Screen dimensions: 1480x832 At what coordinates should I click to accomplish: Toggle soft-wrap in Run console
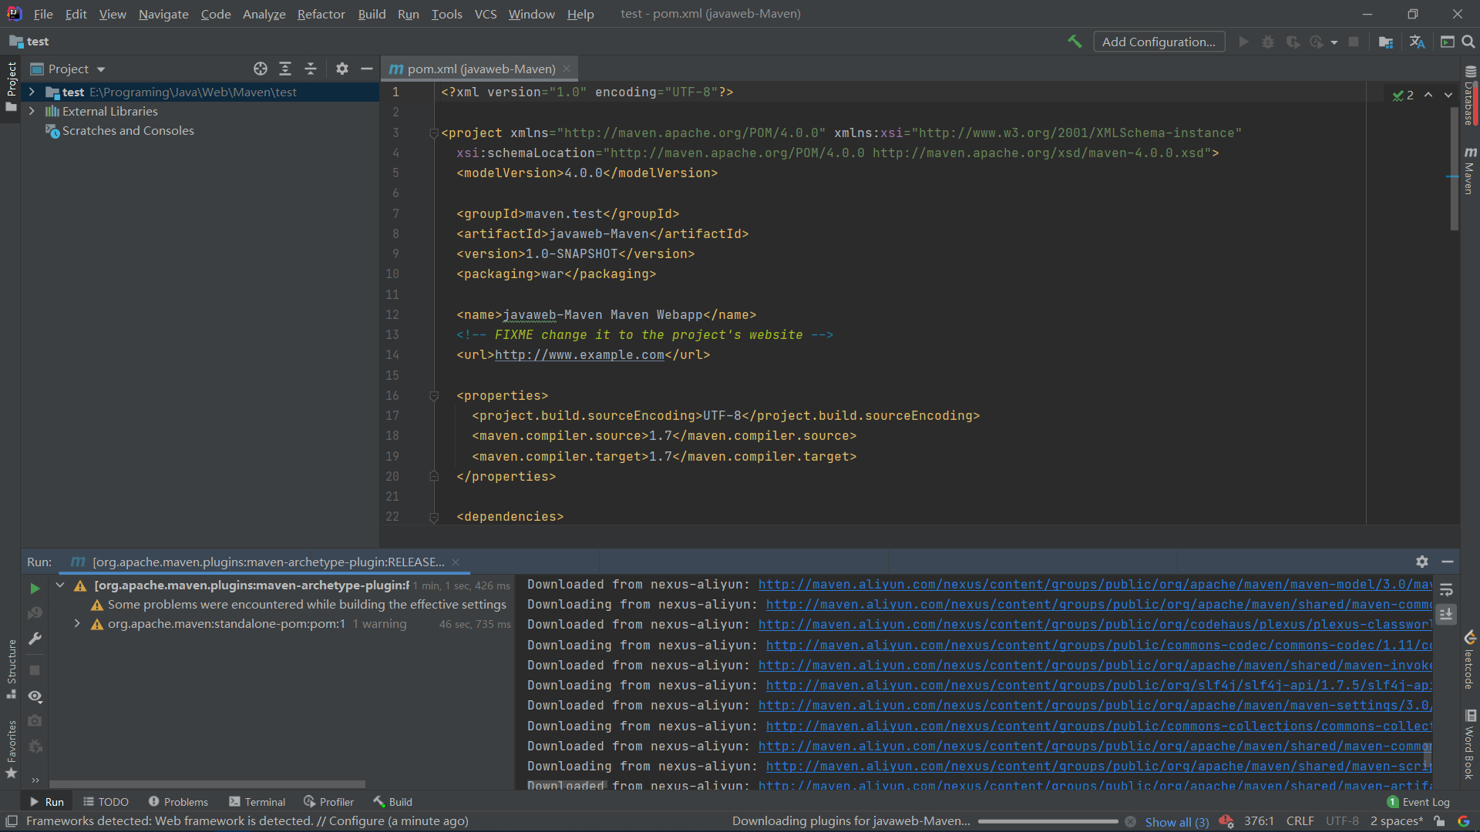(x=1446, y=590)
